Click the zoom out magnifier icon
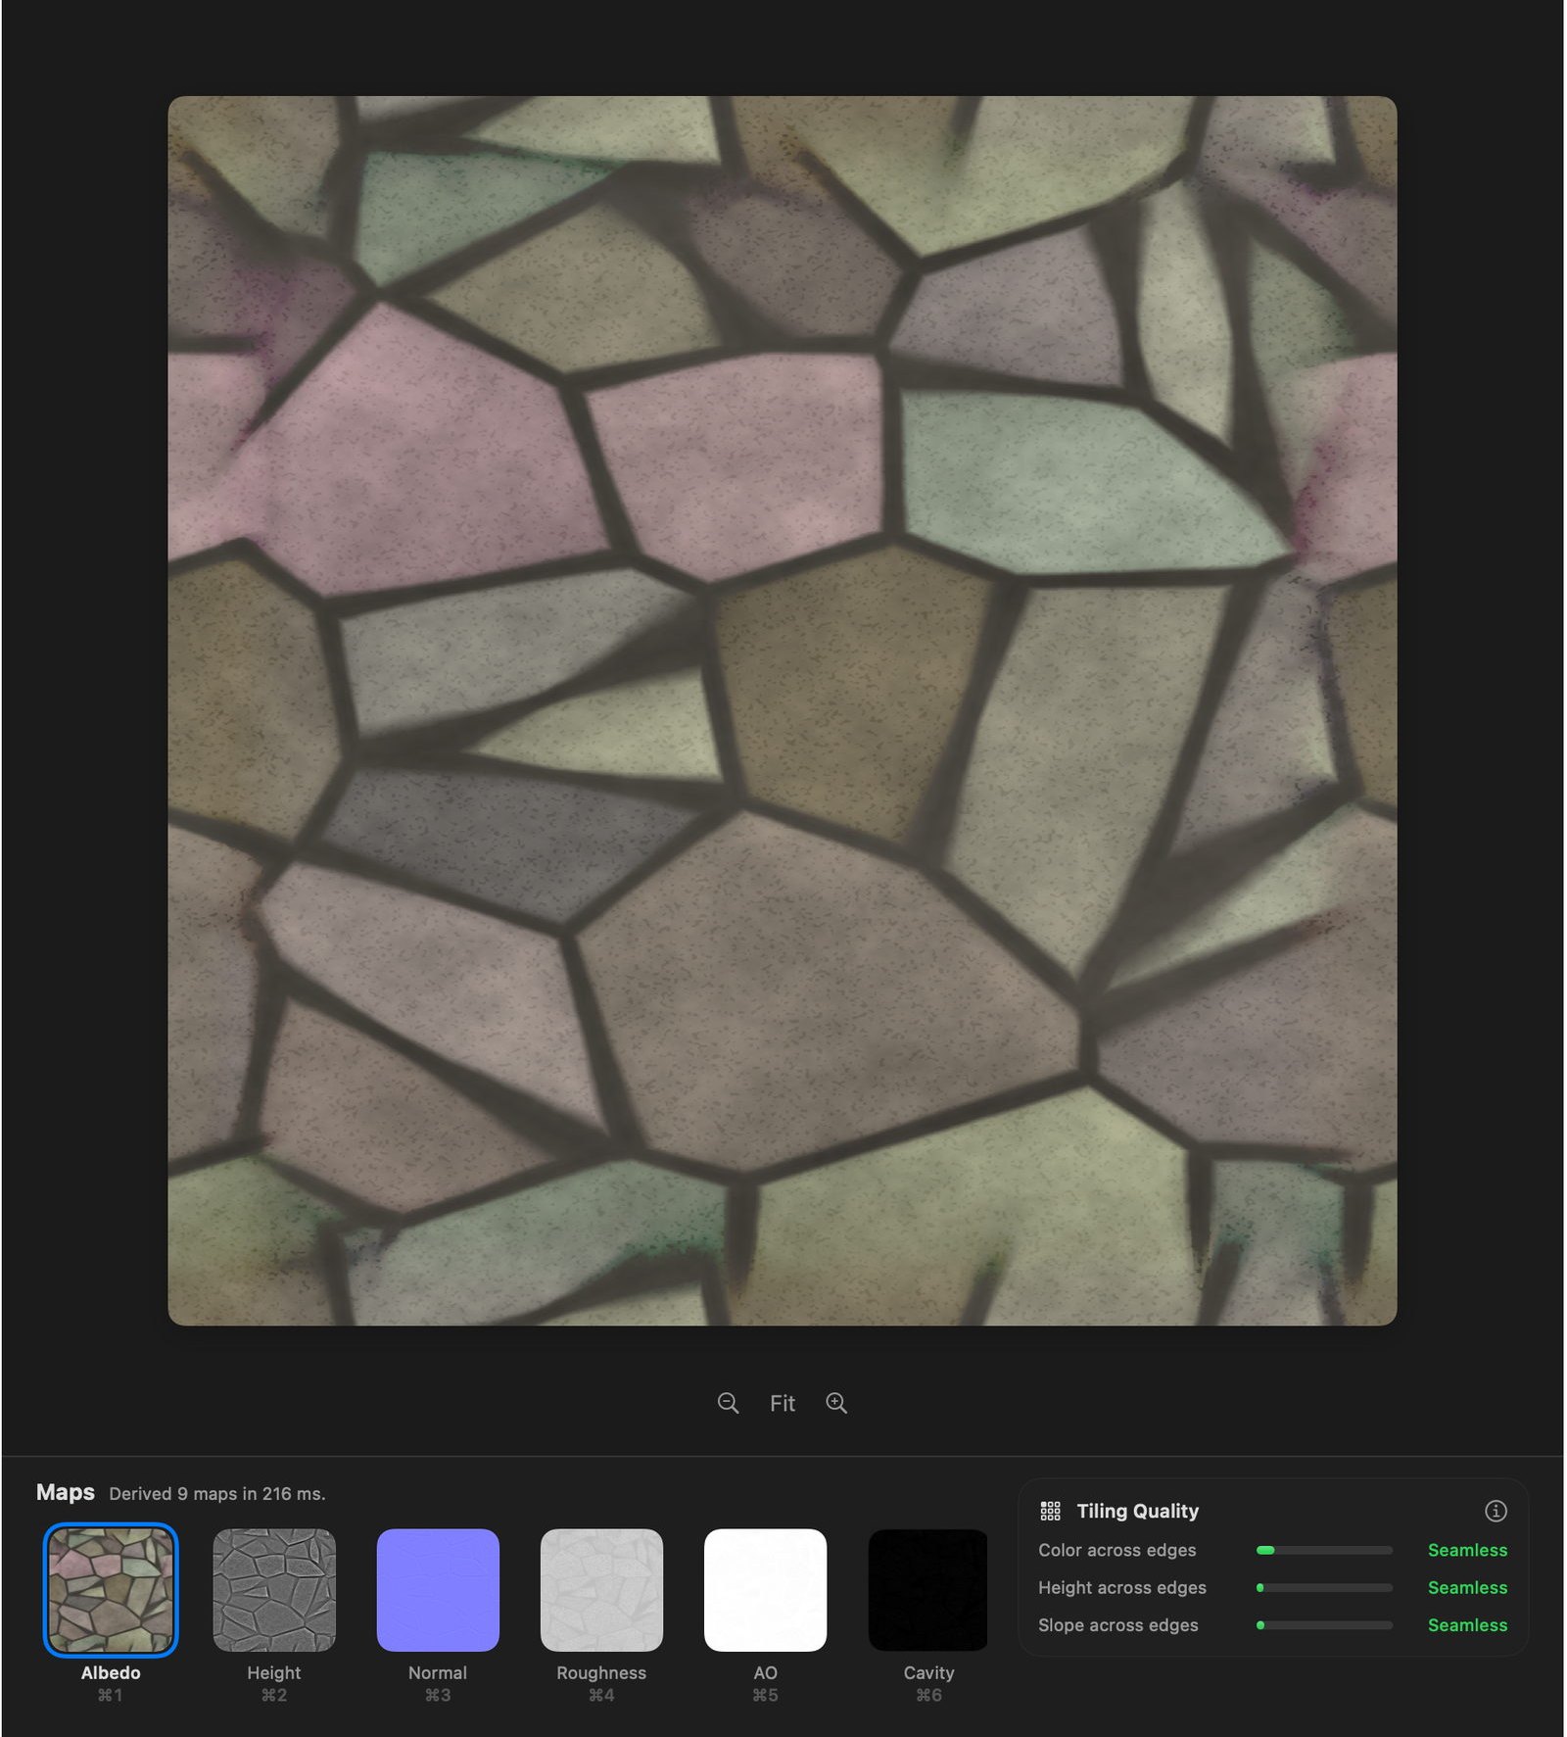 coord(728,1403)
